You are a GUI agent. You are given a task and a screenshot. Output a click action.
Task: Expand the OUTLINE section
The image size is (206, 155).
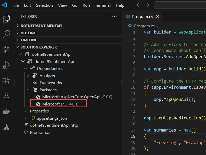point(68,33)
